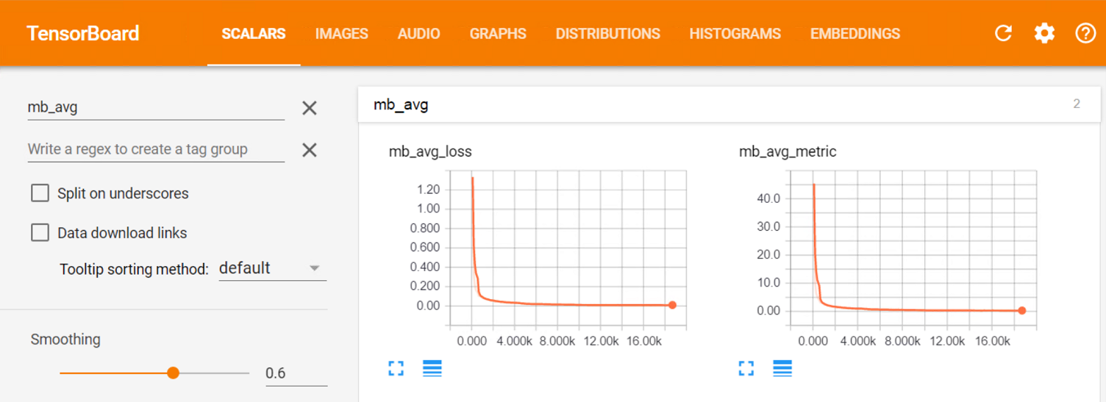Click the tag group regex input field

pyautogui.click(x=156, y=149)
